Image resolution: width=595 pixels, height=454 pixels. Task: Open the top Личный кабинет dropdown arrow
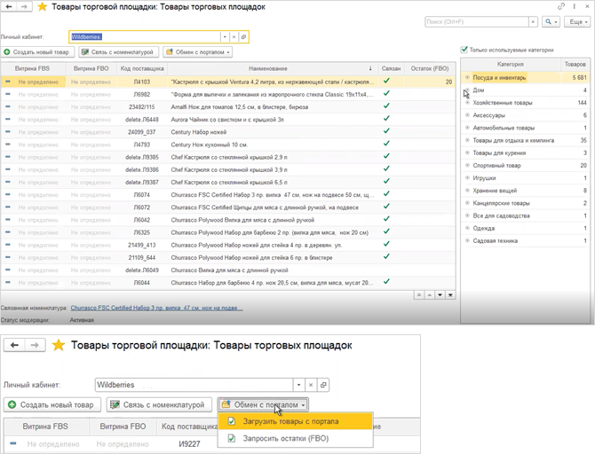pyautogui.click(x=225, y=36)
